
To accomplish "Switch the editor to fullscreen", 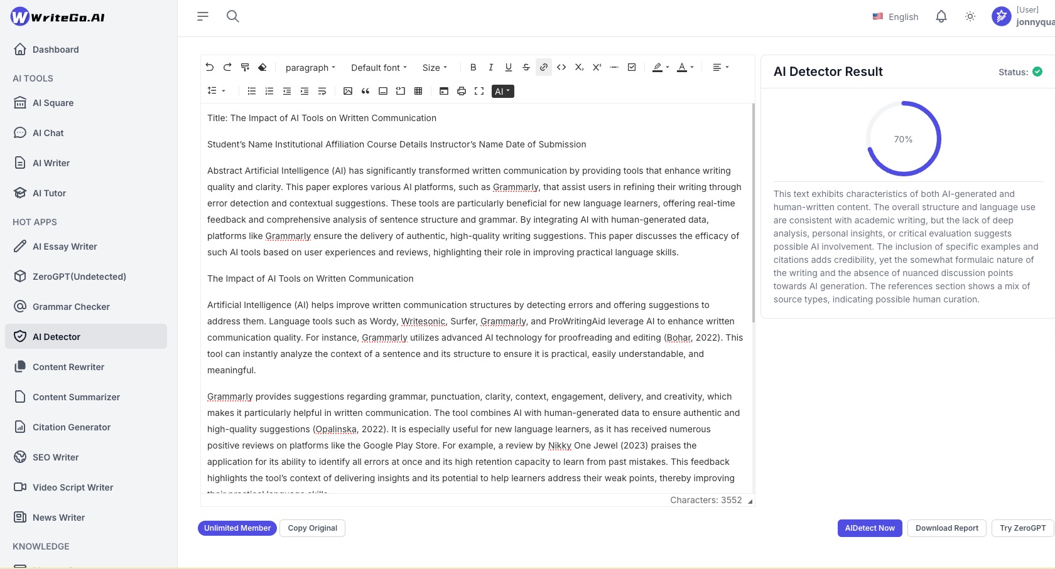I will point(479,91).
